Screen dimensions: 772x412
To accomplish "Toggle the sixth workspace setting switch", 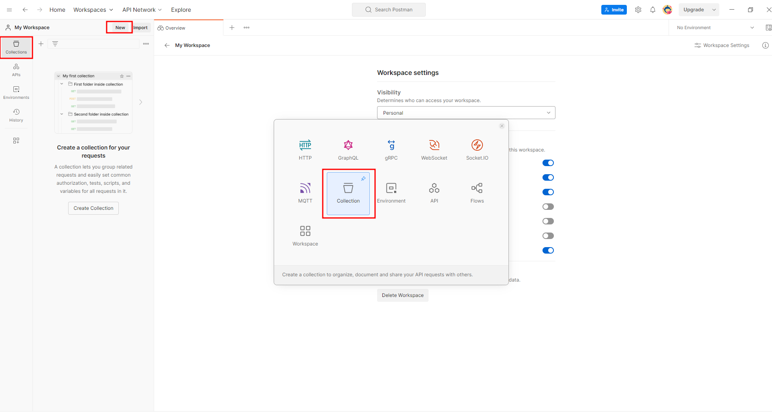I will [548, 236].
